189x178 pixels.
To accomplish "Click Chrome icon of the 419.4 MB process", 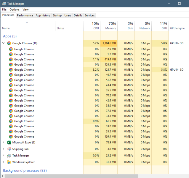I will point(11,59).
